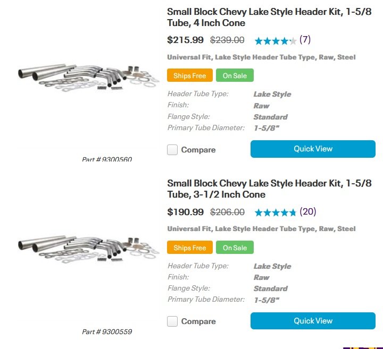Open the (20) reviews count link

point(307,211)
